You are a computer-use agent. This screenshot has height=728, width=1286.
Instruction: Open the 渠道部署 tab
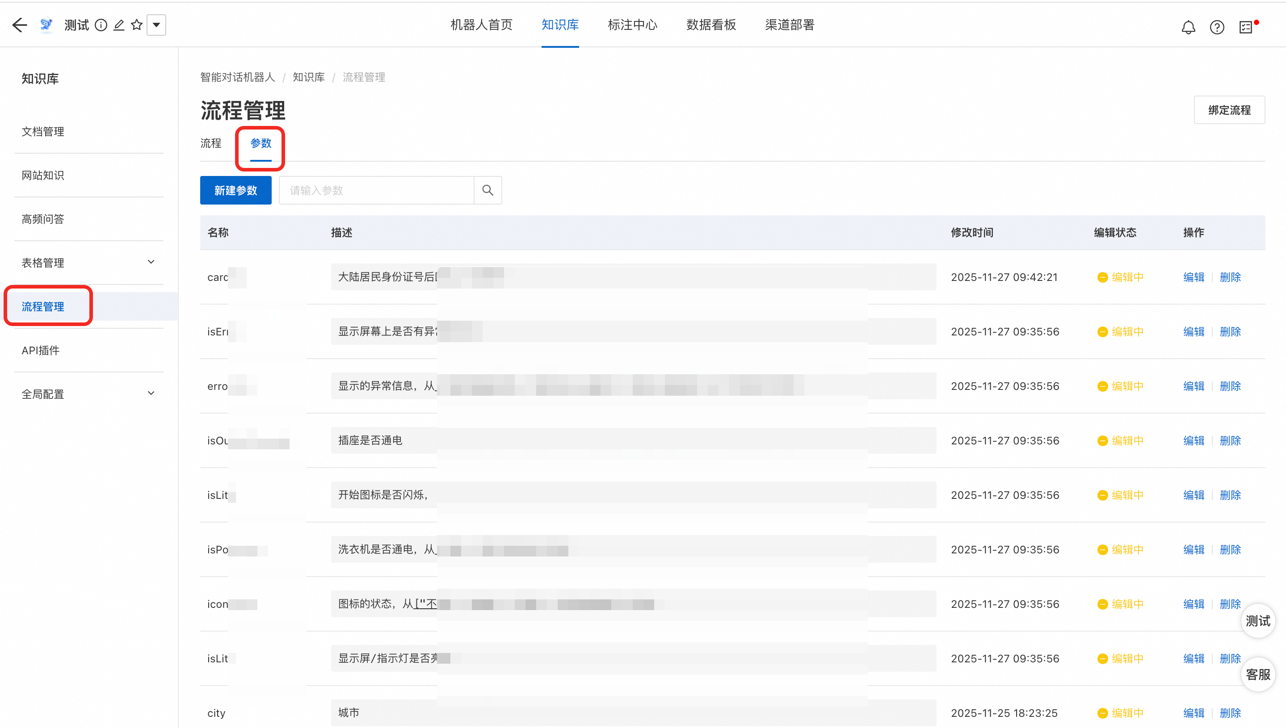coord(789,25)
